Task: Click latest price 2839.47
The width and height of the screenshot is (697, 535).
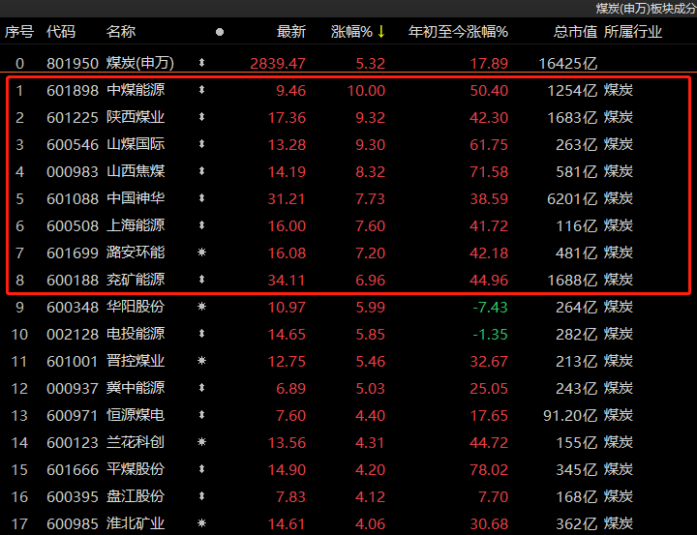Action: coord(278,64)
